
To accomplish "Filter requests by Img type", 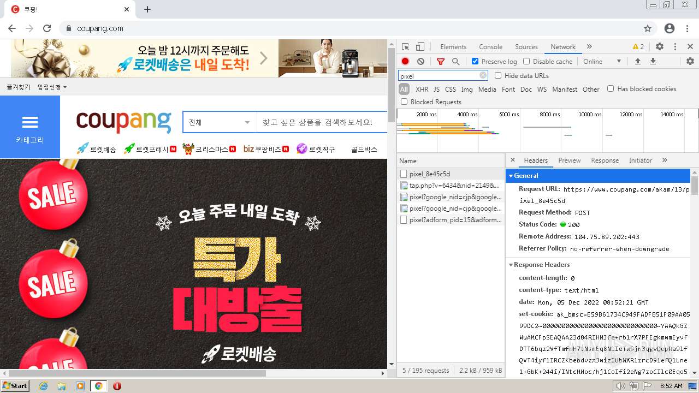I will point(467,90).
